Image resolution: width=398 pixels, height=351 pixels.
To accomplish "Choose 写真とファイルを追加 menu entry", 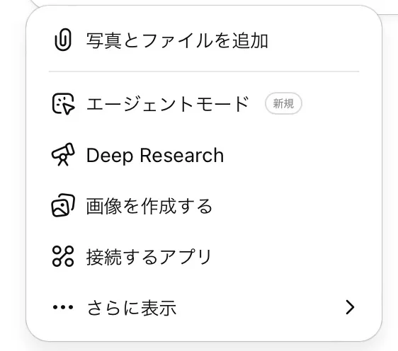I will tap(177, 41).
